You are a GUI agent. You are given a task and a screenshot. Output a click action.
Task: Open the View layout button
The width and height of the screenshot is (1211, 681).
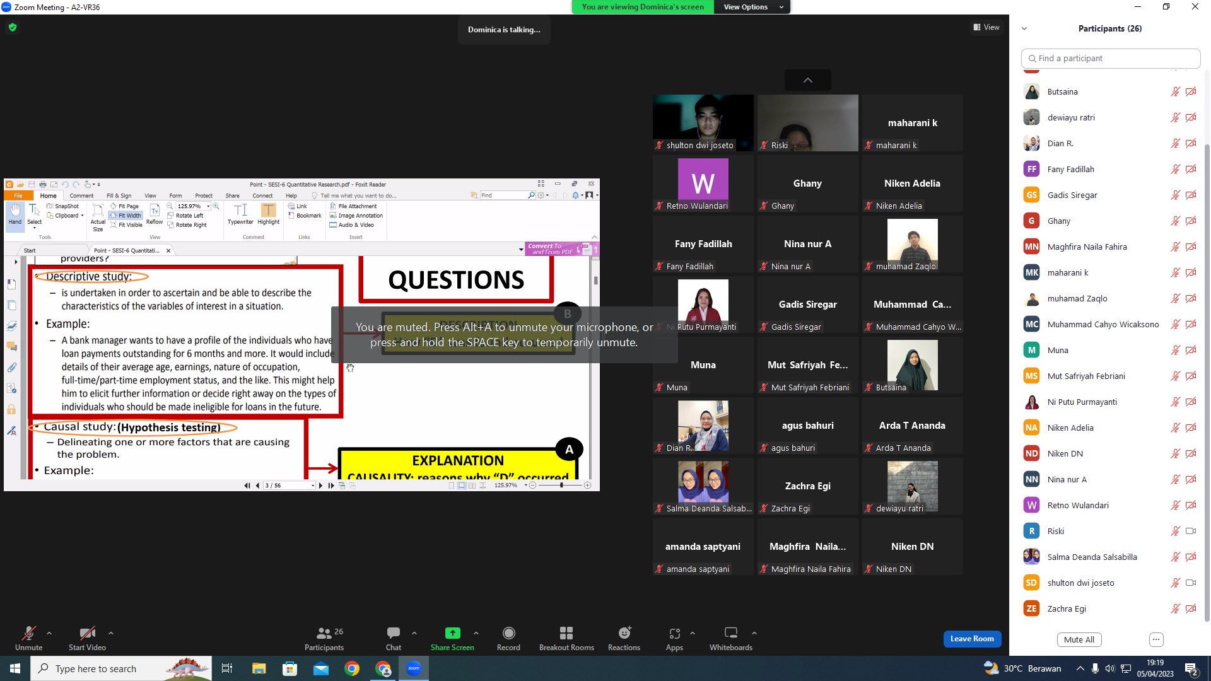tap(986, 27)
